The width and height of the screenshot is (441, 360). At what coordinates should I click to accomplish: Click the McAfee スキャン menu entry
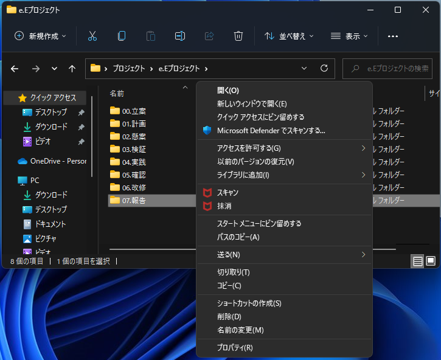pyautogui.click(x=227, y=192)
